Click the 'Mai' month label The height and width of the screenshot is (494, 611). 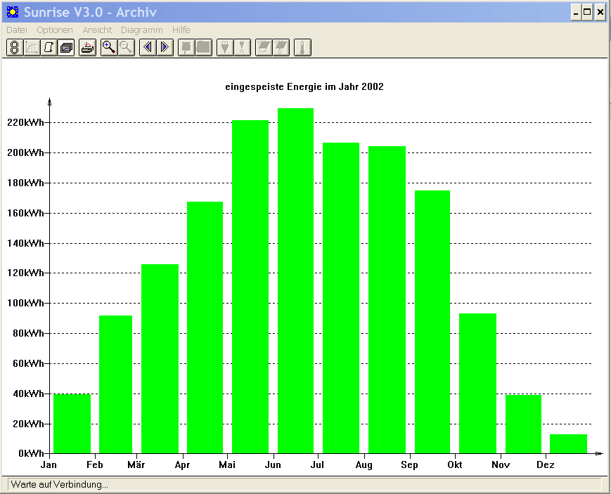[227, 464]
